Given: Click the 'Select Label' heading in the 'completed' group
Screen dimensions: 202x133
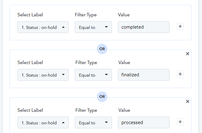Looking at the screenshot, I should point(30,15).
